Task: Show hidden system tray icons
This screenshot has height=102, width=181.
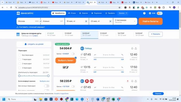Action: coord(148,99)
